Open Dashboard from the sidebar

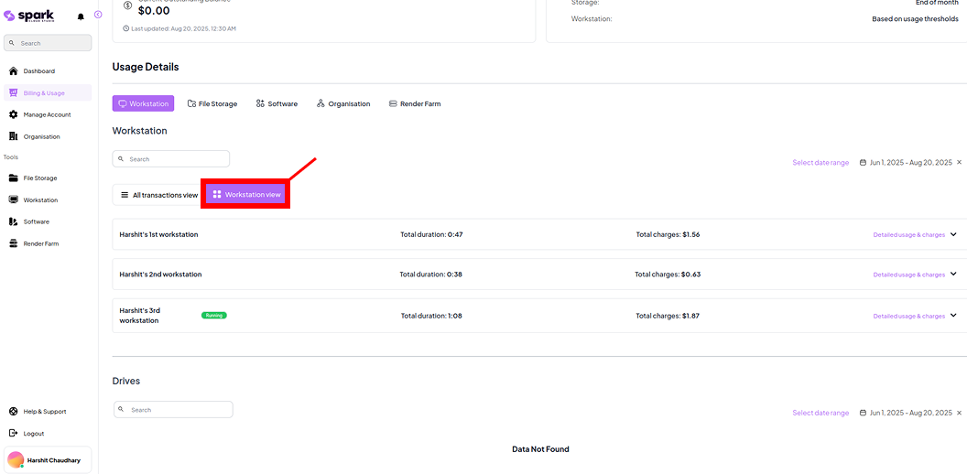pyautogui.click(x=38, y=71)
